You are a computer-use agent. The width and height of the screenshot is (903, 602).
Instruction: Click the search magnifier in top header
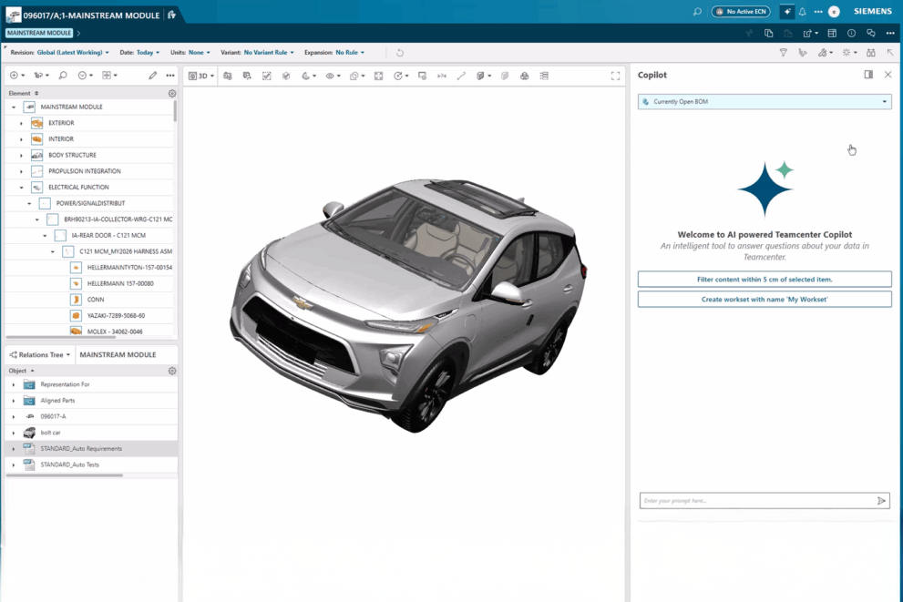pos(697,12)
